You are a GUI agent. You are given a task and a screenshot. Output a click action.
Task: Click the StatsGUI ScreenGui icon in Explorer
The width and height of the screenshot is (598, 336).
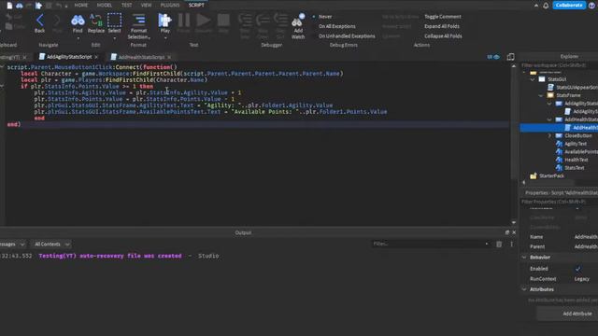click(x=542, y=79)
